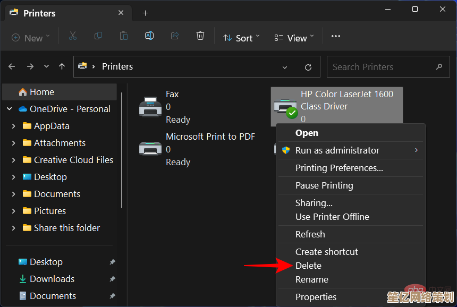Open Printing Preferences from context menu
457x307 pixels.
pos(351,168)
